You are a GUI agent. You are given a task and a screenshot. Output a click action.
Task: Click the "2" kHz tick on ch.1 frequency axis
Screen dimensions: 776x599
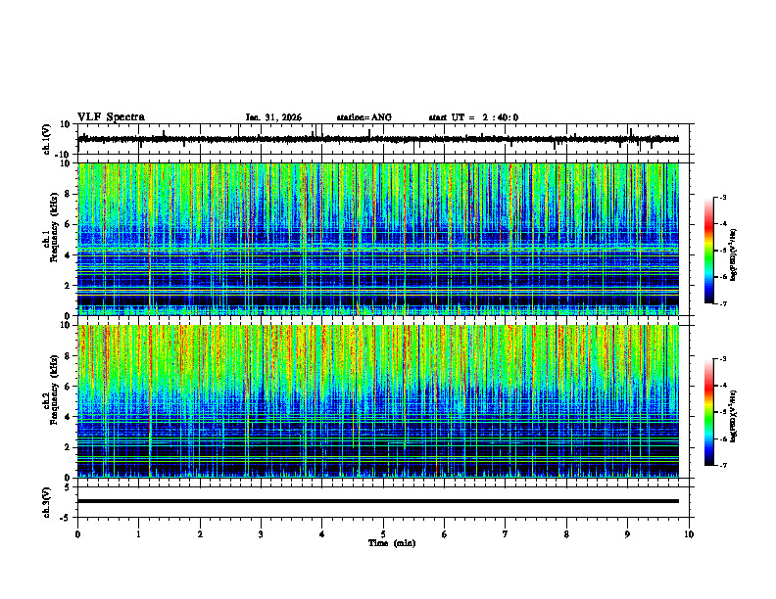click(69, 285)
